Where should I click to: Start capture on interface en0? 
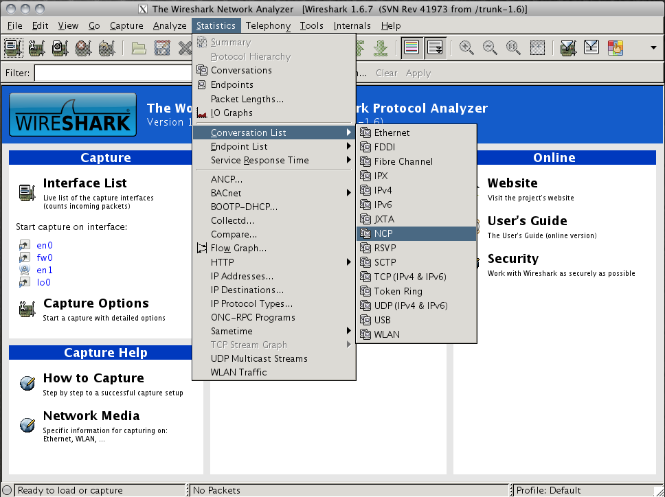click(45, 245)
